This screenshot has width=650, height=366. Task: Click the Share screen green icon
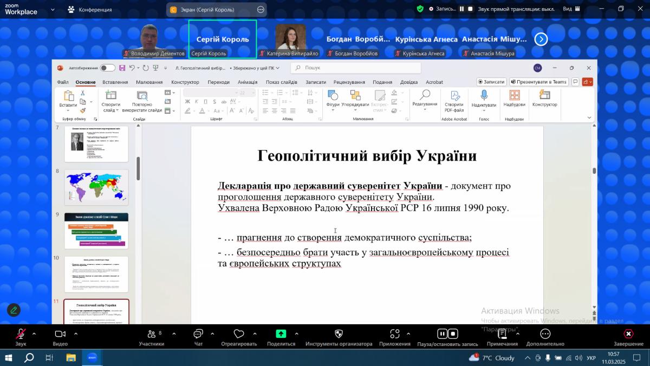pyautogui.click(x=281, y=334)
